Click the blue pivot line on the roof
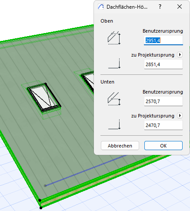 click(86, 171)
